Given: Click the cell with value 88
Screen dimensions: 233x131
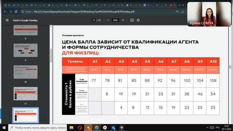Looking at the screenshot, I should pos(147,80).
